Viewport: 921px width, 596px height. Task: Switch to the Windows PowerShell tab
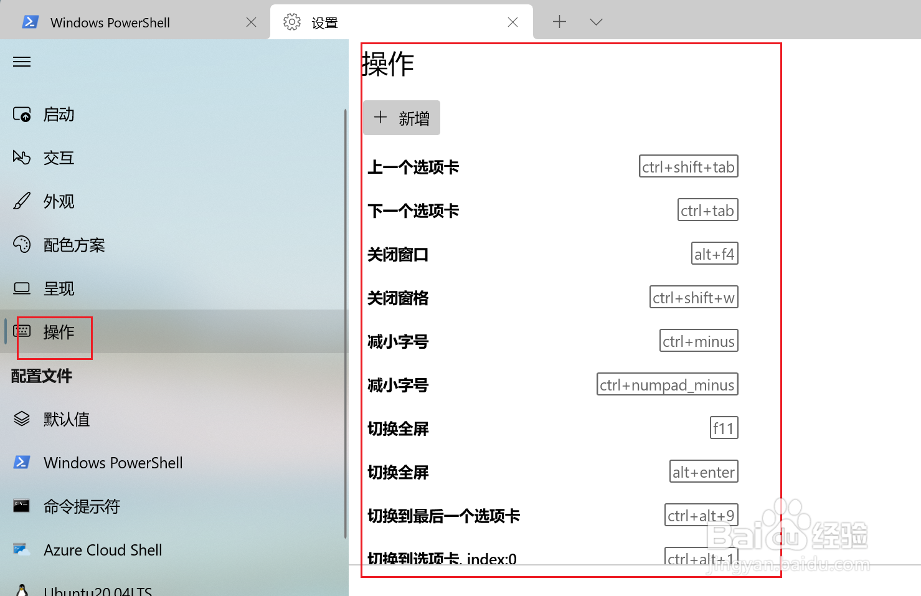pos(110,22)
